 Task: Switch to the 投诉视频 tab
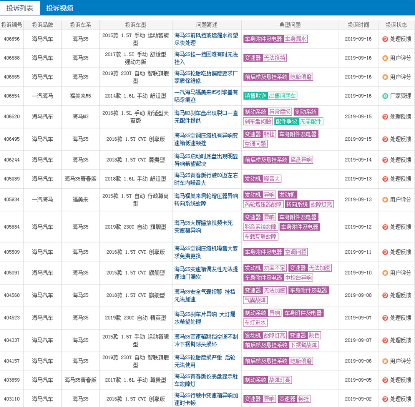[x=60, y=8]
